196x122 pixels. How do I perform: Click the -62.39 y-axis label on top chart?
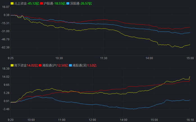pos(6,47)
